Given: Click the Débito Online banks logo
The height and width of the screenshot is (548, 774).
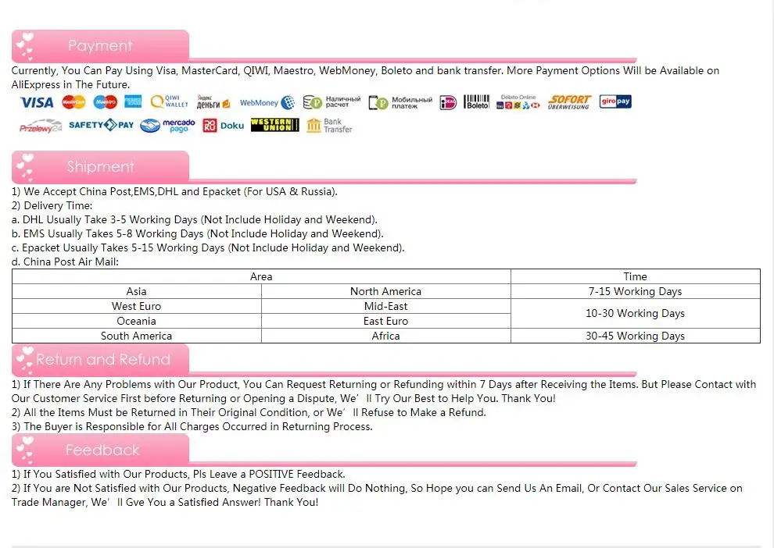Looking at the screenshot, I should coord(518,101).
